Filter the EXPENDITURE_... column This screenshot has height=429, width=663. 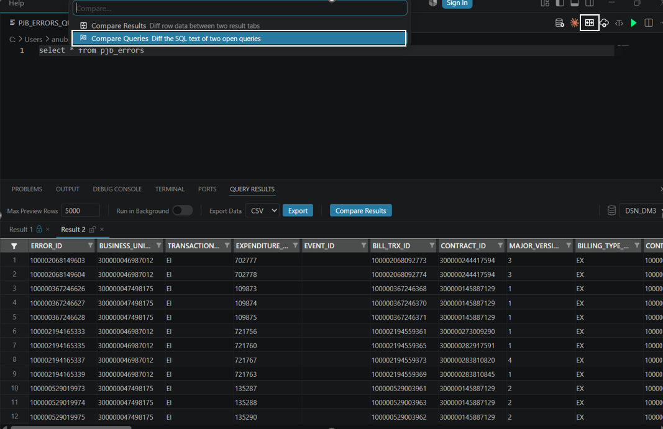pos(296,245)
